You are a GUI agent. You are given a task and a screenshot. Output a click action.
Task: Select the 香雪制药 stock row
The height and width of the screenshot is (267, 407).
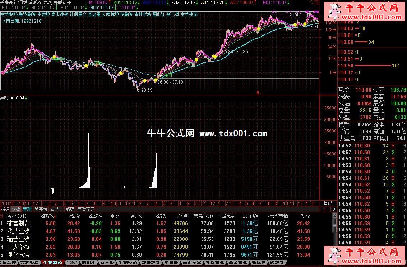pyautogui.click(x=19, y=223)
